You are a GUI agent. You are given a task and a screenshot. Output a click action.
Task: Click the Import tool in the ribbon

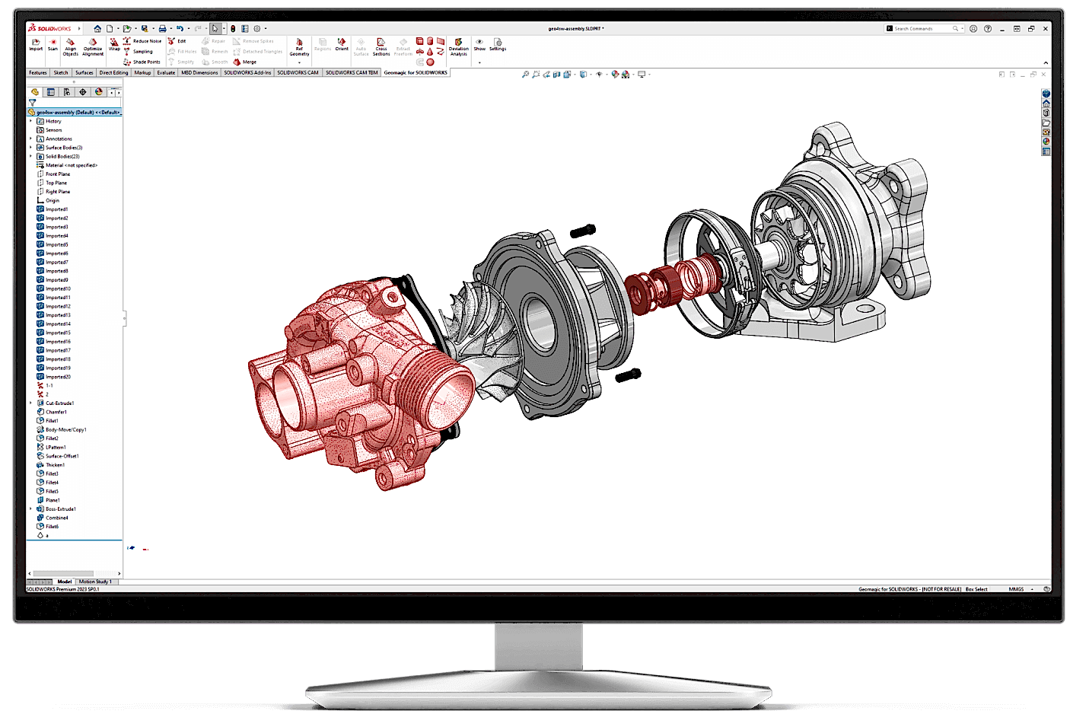[36, 45]
